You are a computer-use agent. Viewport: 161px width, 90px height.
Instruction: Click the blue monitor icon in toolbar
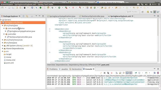tap(32, 8)
